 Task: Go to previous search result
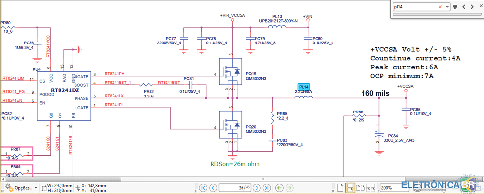[464, 7]
